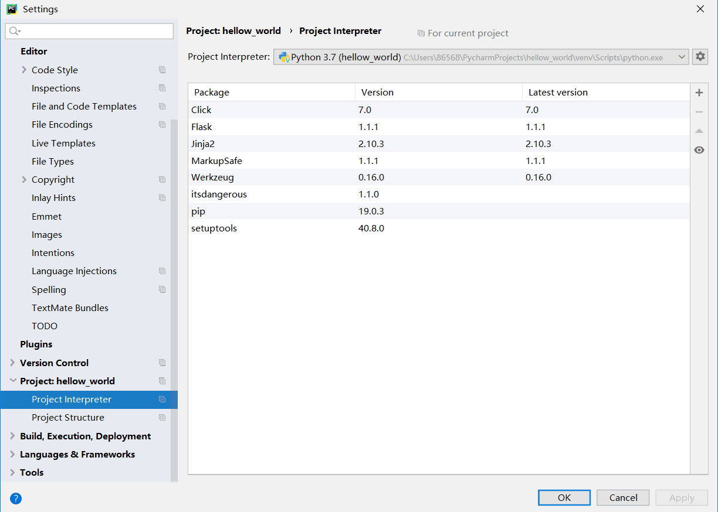Click the PyCharm logo in the title bar

click(11, 9)
